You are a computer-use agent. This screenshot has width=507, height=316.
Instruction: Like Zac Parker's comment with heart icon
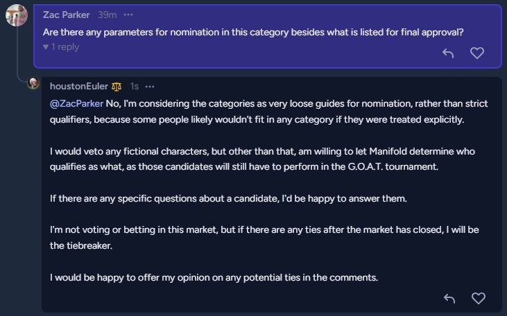point(477,53)
